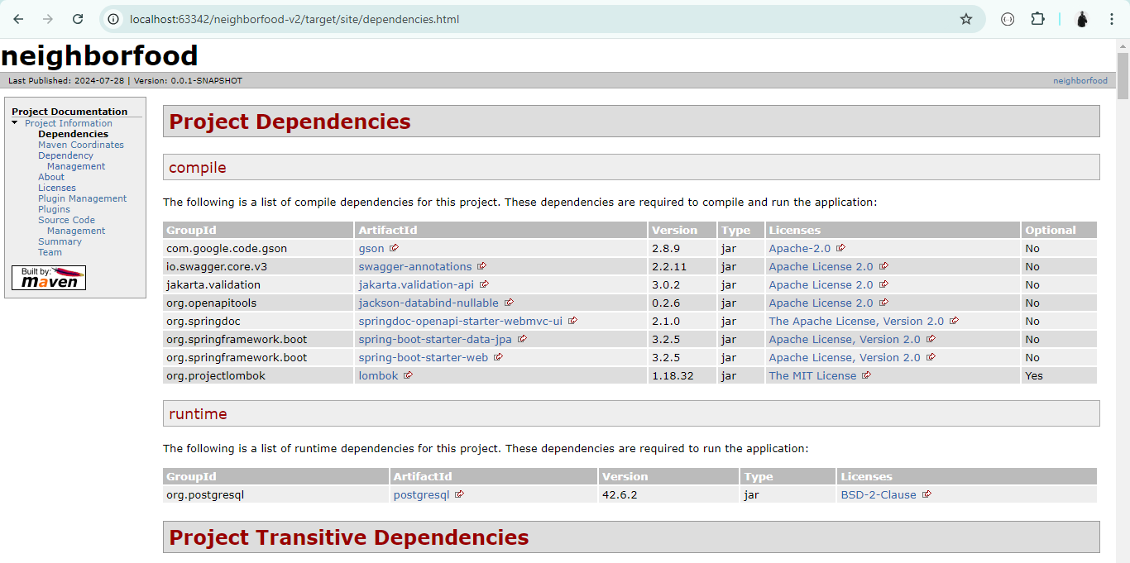
Task: Open Source Code Management page
Action: tap(72, 225)
